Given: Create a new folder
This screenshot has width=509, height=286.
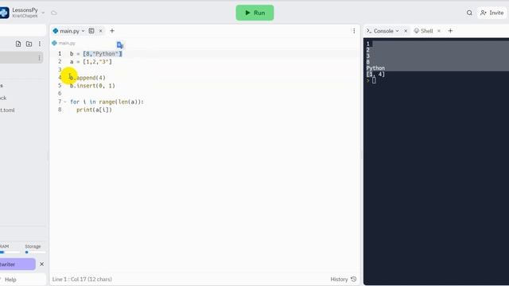Looking at the screenshot, I should tap(29, 44).
